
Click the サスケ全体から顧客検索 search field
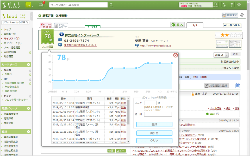click(78, 5)
